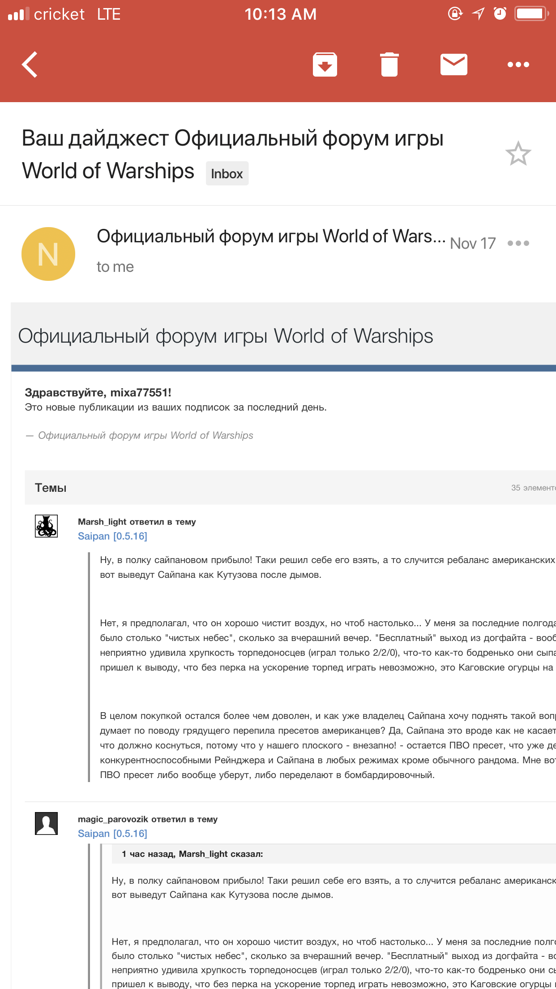Open the Saipan [0.5.16] link under magic_parovozik

click(112, 834)
